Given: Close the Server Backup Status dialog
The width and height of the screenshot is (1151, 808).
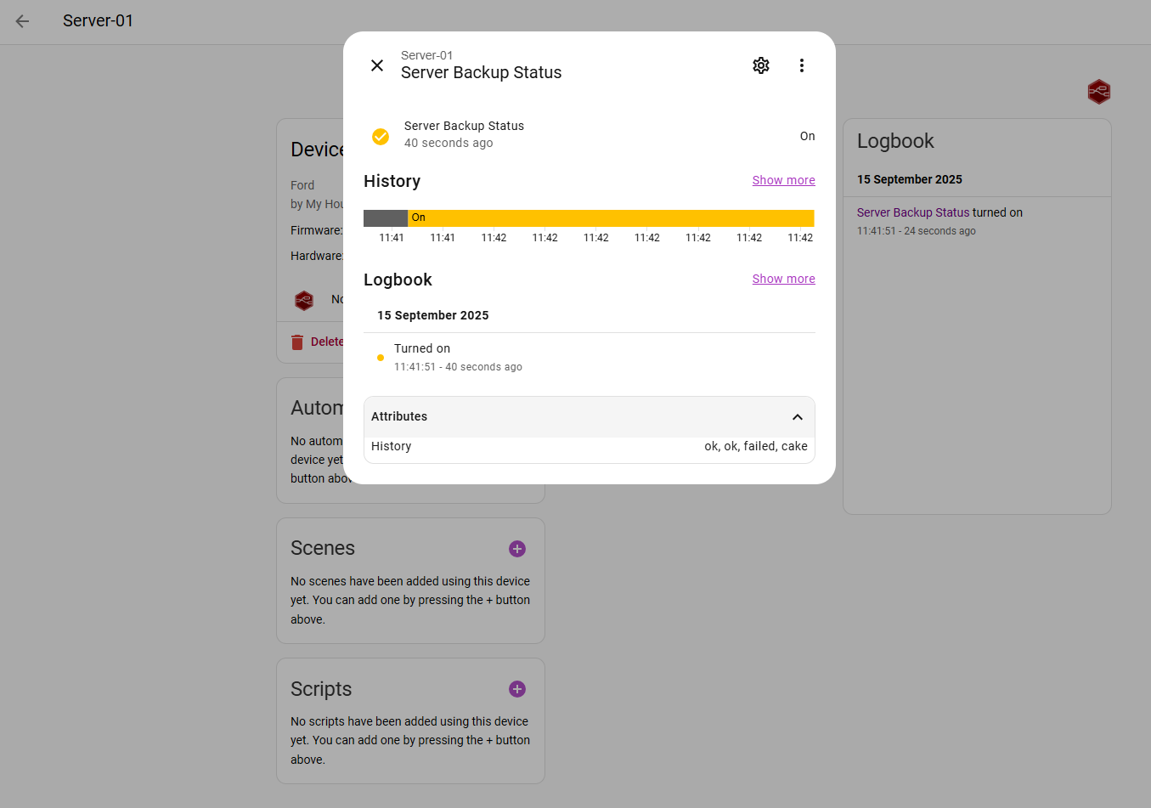Looking at the screenshot, I should [377, 65].
